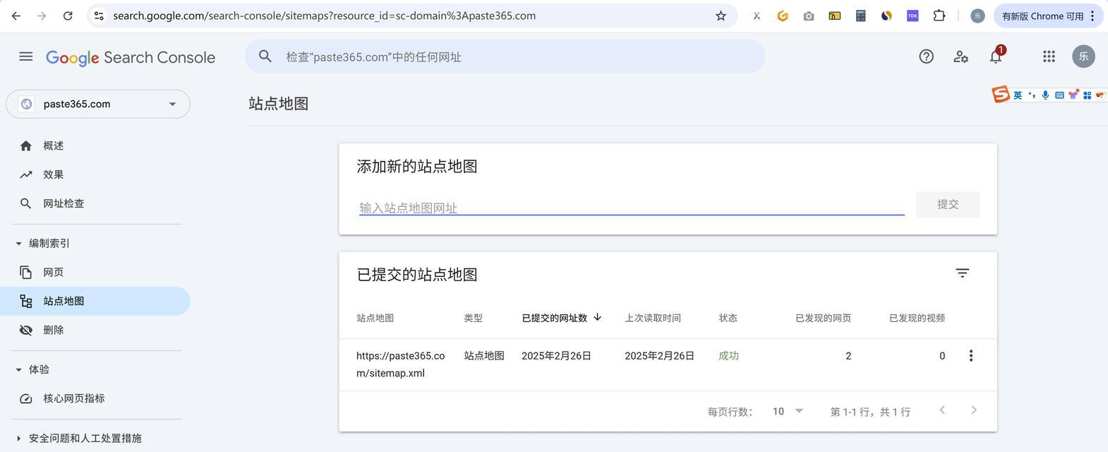The width and height of the screenshot is (1108, 452).
Task: Open site information icon in address bar
Action: [x=99, y=16]
